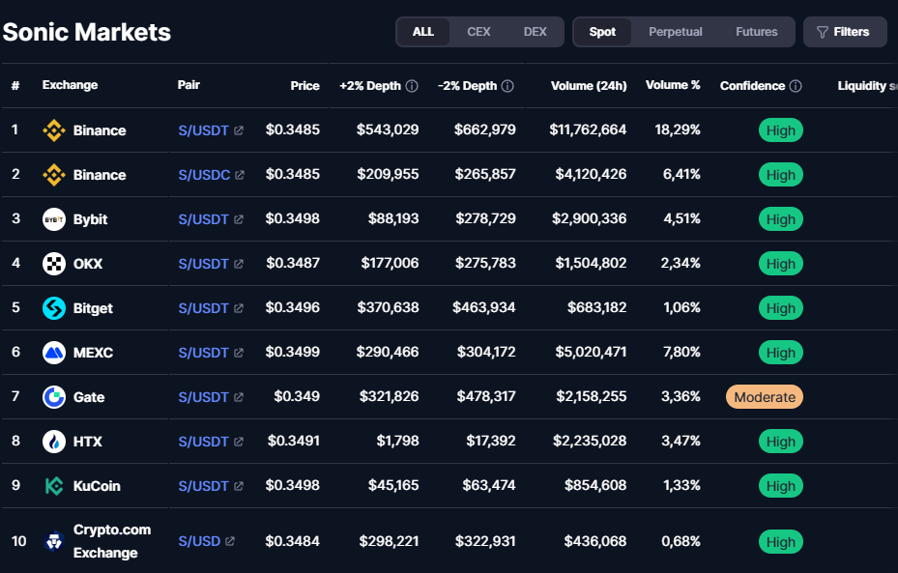The height and width of the screenshot is (573, 898).
Task: Sort by the Exchange column header
Action: point(70,85)
